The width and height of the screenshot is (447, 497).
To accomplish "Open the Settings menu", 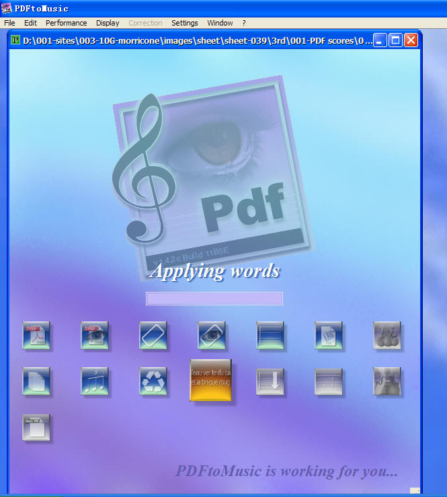I will 185,23.
